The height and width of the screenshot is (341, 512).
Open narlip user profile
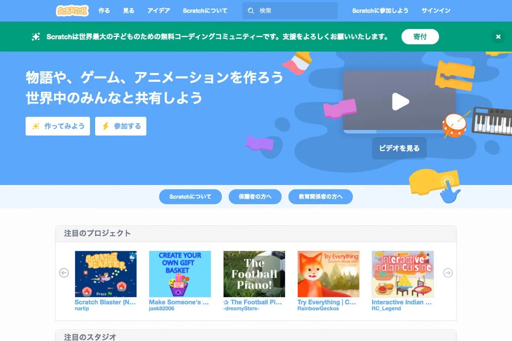click(82, 309)
